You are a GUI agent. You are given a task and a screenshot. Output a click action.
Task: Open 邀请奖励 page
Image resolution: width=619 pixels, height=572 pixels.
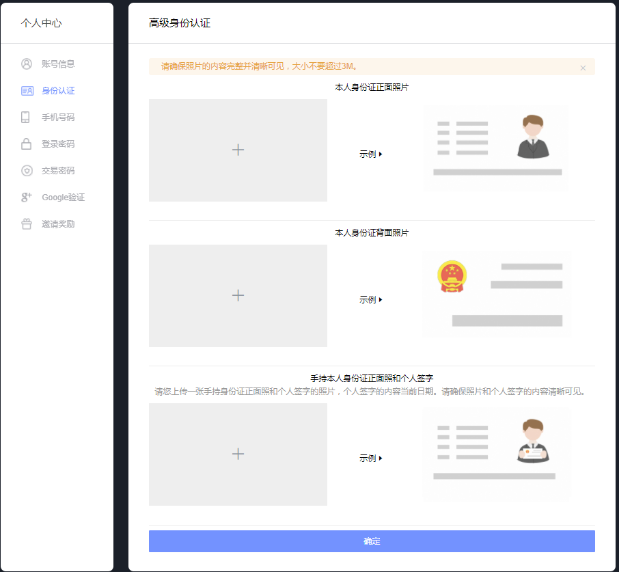click(58, 224)
